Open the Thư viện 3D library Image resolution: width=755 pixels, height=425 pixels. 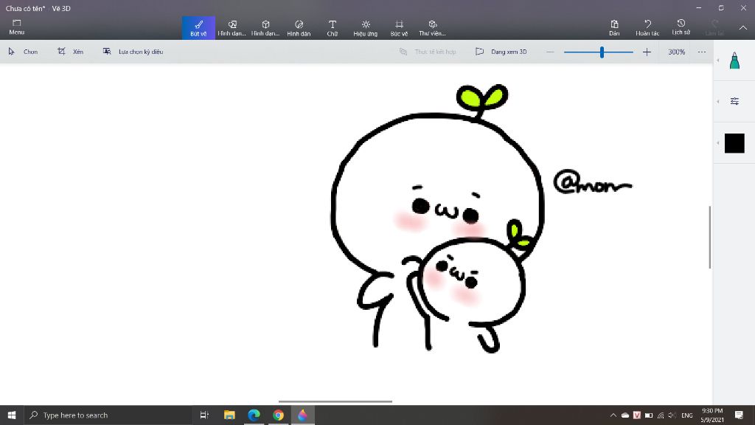(432, 28)
